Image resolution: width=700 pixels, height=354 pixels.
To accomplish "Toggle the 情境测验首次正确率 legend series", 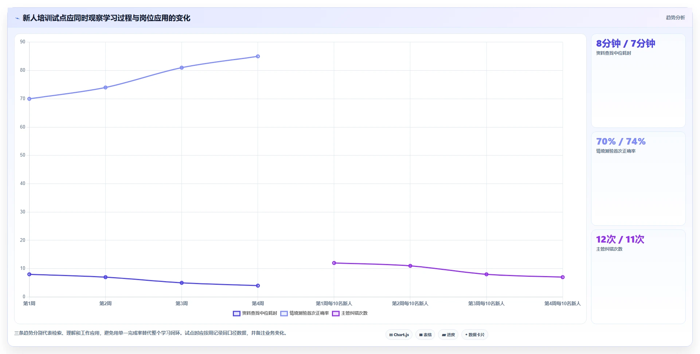I will (305, 313).
